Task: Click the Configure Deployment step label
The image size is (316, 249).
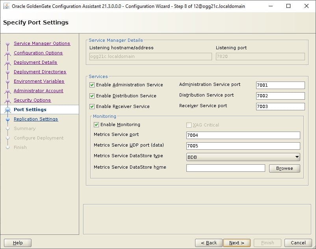Action: (x=39, y=138)
